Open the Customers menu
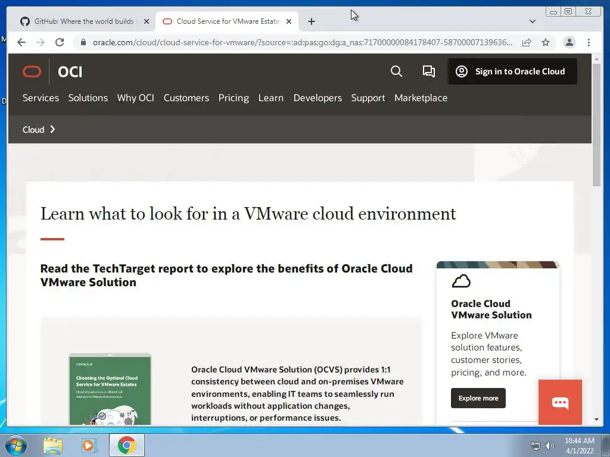This screenshot has height=457, width=610. coord(186,98)
